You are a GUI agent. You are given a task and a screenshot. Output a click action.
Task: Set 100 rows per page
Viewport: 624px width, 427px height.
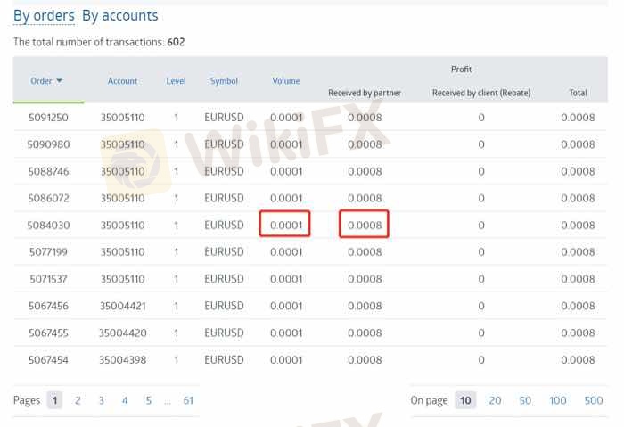558,400
